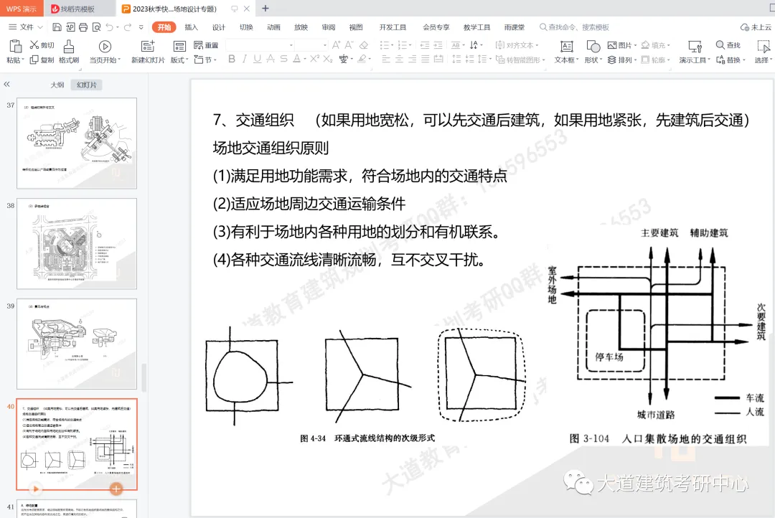Click Convert to Smart Graphic (转智能图形)
Viewport: 775px width, 518px height.
click(x=520, y=60)
